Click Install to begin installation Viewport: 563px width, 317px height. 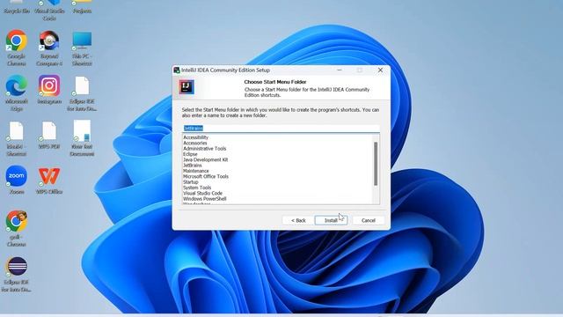click(x=331, y=220)
